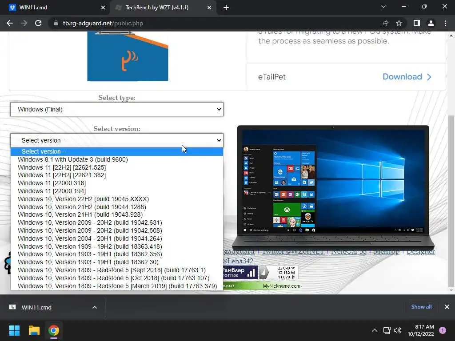Open the MyNickname.com banner
The width and height of the screenshot is (455, 341).
[261, 286]
